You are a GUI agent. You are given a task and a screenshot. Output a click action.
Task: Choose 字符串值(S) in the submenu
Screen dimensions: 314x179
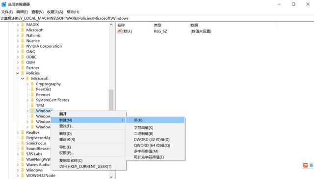click(x=155, y=128)
